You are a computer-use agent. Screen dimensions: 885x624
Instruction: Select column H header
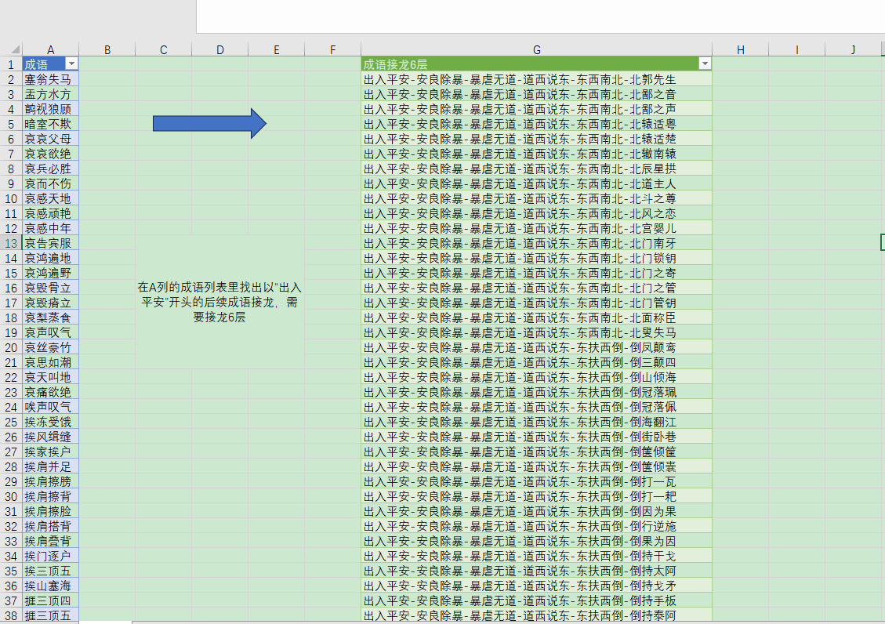click(740, 49)
